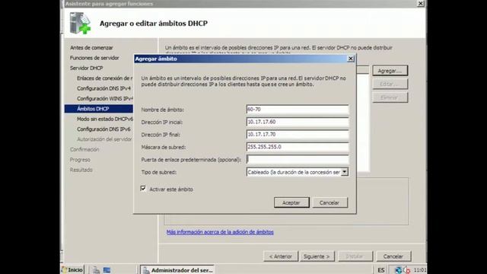Open the Más información acerca de ámbitos link
Screen dimensions: 487x274
(220, 232)
